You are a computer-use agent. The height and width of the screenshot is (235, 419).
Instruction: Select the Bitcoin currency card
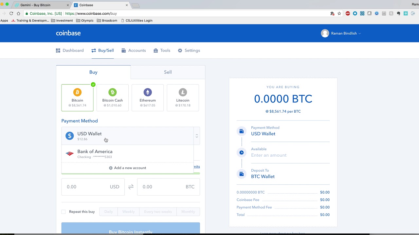point(77,98)
